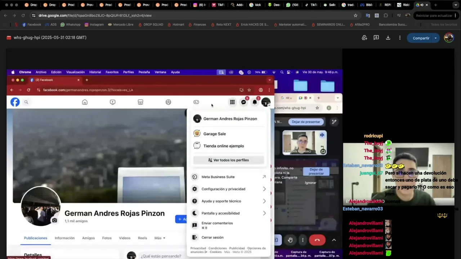The image size is (461, 259).
Task: Open Messenger icon with 9 badge
Action: 244,102
